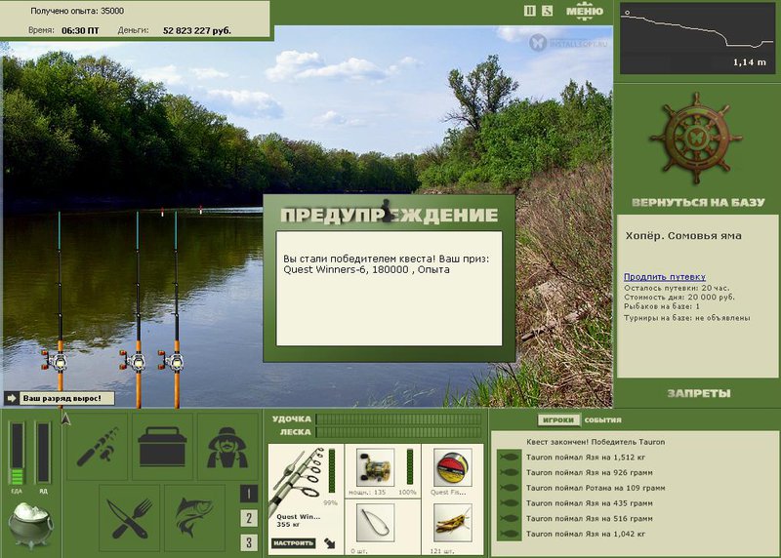Open the МЕНЮ menu
781x558 pixels.
[x=585, y=11]
